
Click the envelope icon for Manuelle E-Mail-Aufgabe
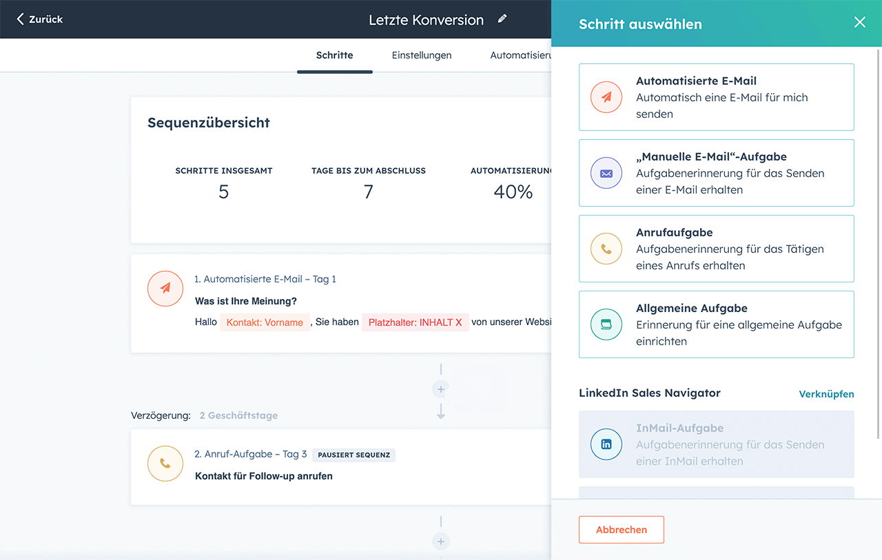coord(606,173)
